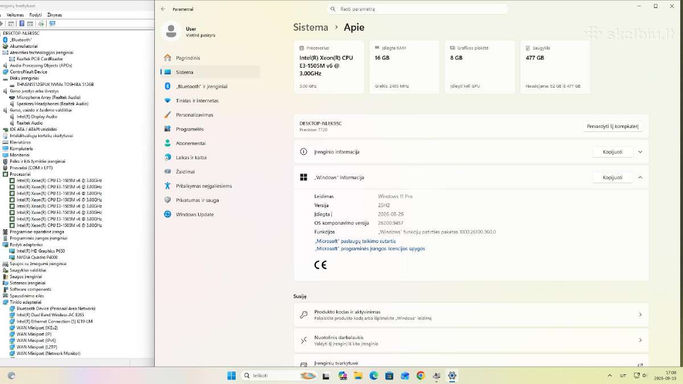Viewport: 683px width, 384px height.
Task: Click the Laikas ir kalba globe icon
Action: 167,158
